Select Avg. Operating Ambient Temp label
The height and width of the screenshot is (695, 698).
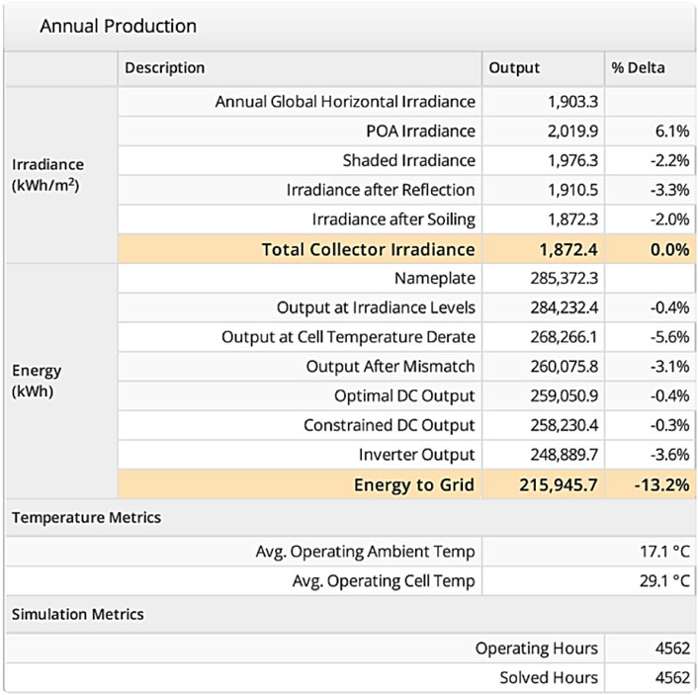[365, 552]
